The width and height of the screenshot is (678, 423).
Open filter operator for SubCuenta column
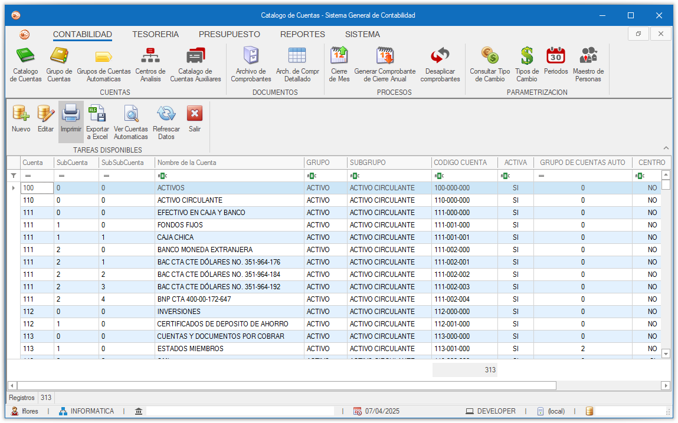pos(62,176)
